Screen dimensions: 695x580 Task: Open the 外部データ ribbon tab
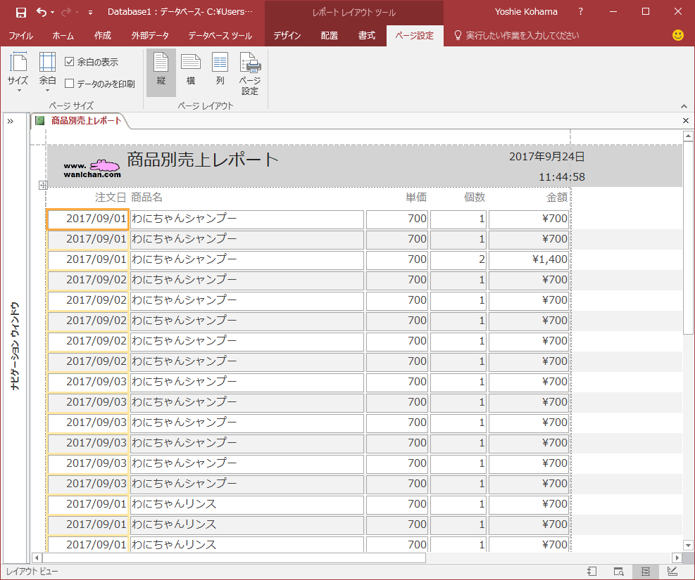point(150,36)
